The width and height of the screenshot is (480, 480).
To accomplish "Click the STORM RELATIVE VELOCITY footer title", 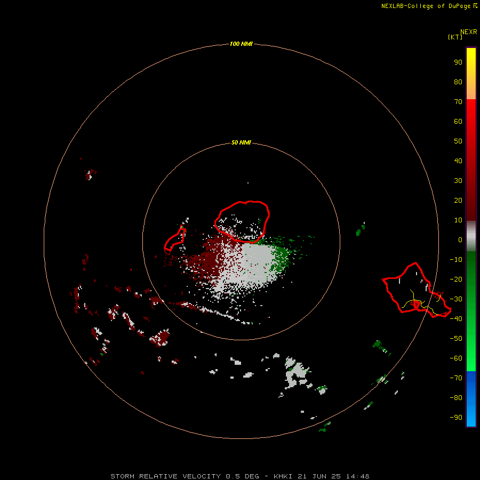I will pyautogui.click(x=165, y=476).
